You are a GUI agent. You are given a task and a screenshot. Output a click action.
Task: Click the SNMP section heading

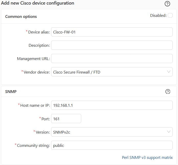[11, 91]
